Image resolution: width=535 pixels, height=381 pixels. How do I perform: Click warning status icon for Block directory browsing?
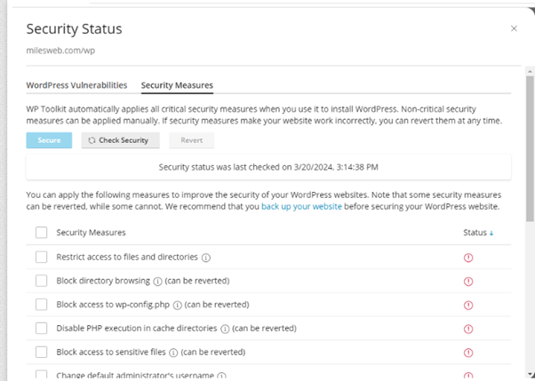(x=468, y=282)
